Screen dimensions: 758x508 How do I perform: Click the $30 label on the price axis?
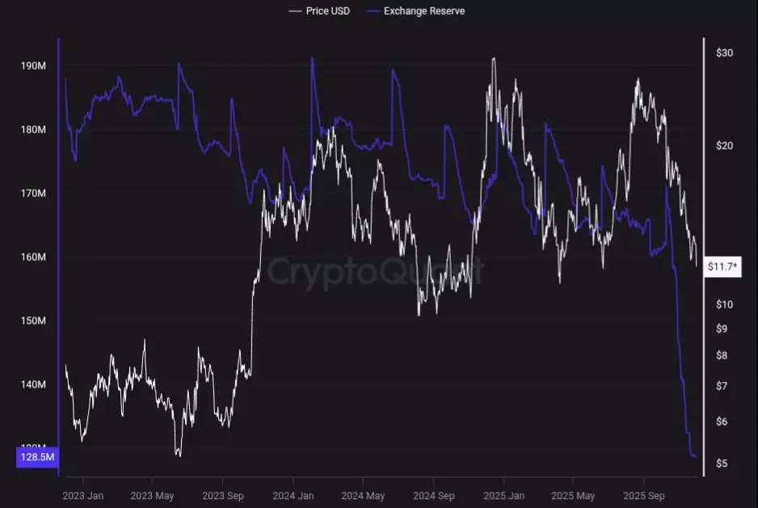tap(724, 53)
